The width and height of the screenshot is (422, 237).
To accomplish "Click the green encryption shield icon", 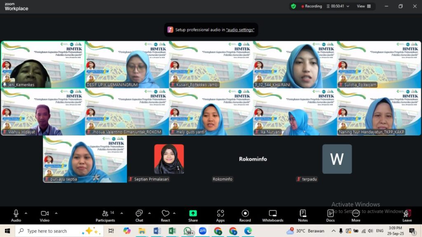I will [293, 6].
